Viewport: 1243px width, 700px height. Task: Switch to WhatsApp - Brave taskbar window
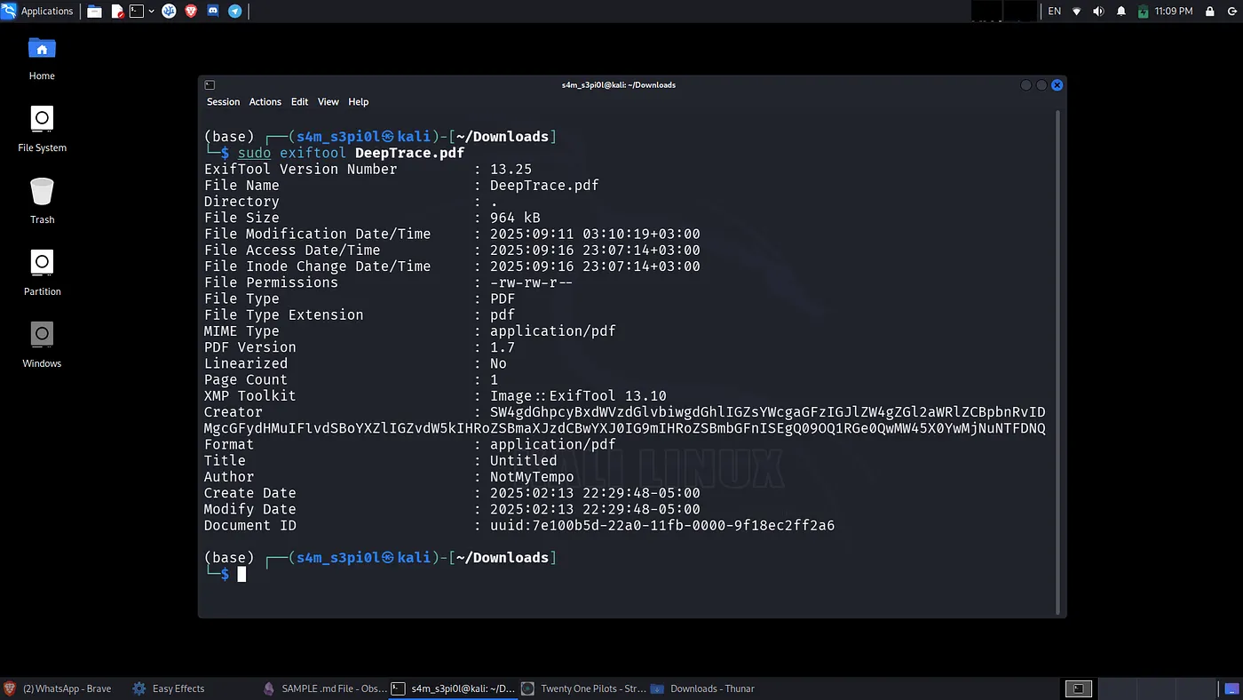click(59, 688)
